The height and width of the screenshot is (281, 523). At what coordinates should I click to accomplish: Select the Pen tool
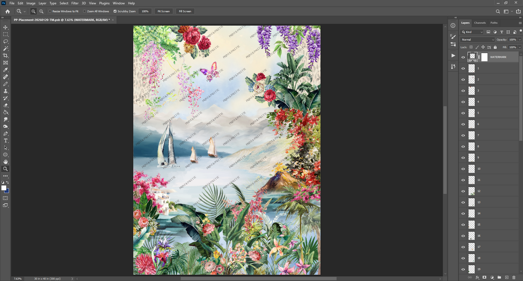tap(5, 133)
